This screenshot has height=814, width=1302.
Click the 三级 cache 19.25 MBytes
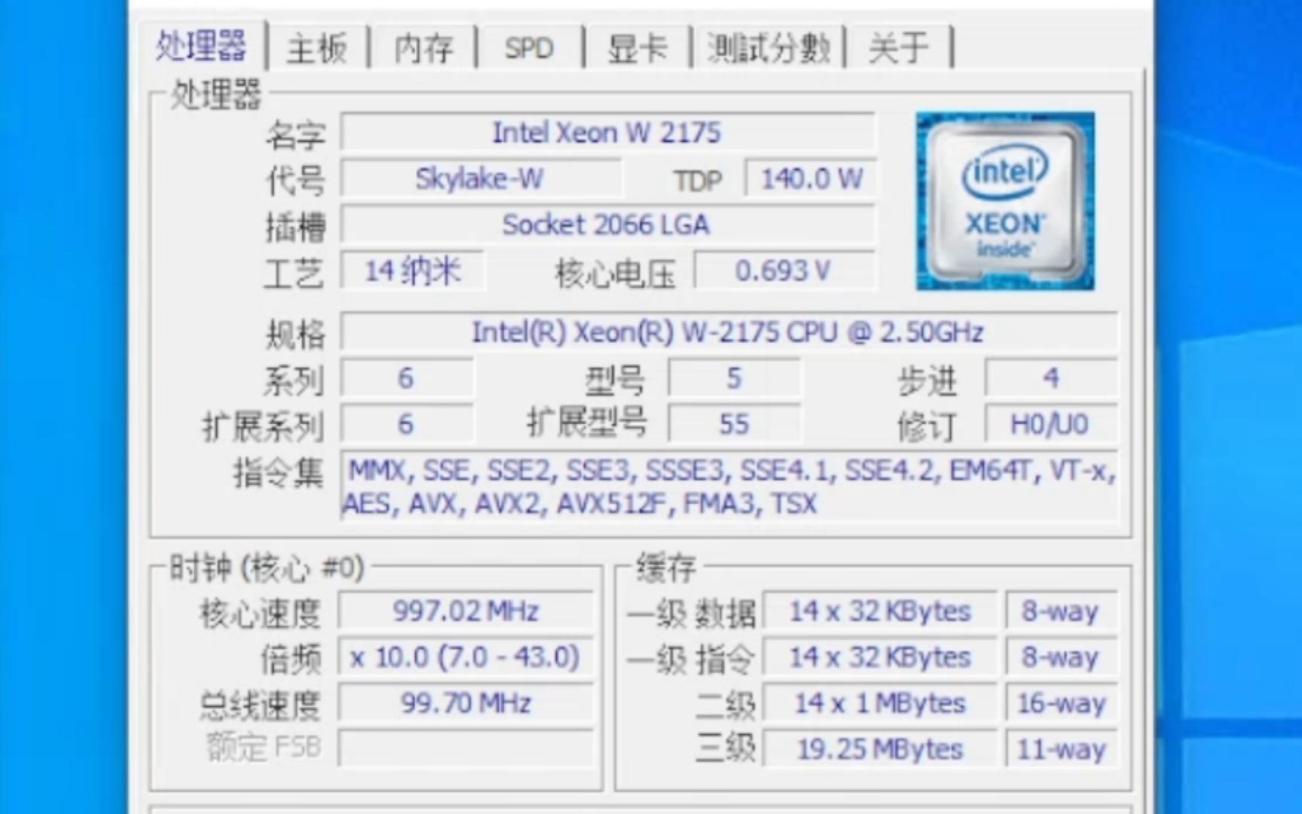(x=880, y=749)
